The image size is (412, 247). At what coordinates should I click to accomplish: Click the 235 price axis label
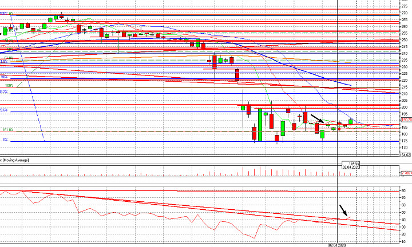pos(405,60)
